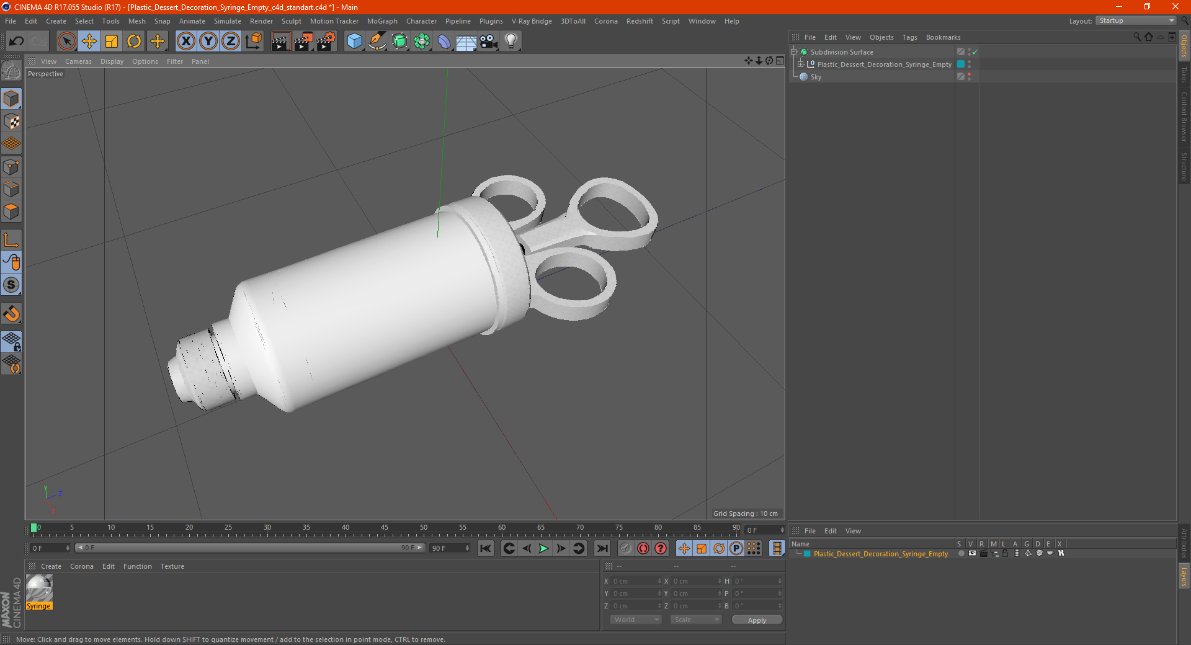
Task: Collapse the Subdivision Surface tree item
Action: [793, 52]
